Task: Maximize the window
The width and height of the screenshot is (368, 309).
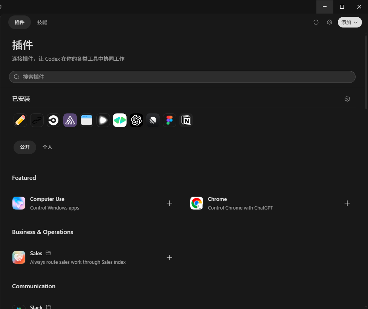Action: click(x=342, y=7)
